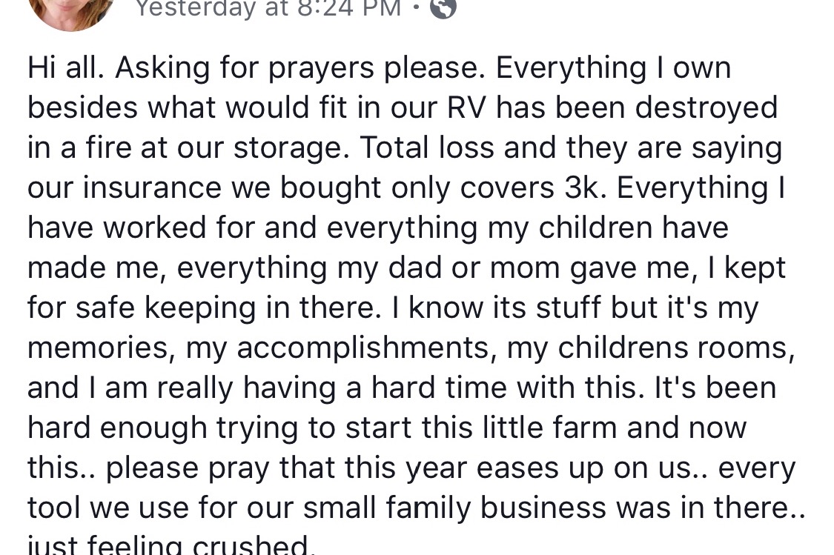Click the word 'memories' in the post
Screen dimensions: 834x555
(x=96, y=348)
